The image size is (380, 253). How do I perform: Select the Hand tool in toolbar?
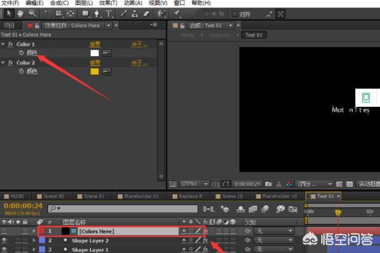point(20,13)
